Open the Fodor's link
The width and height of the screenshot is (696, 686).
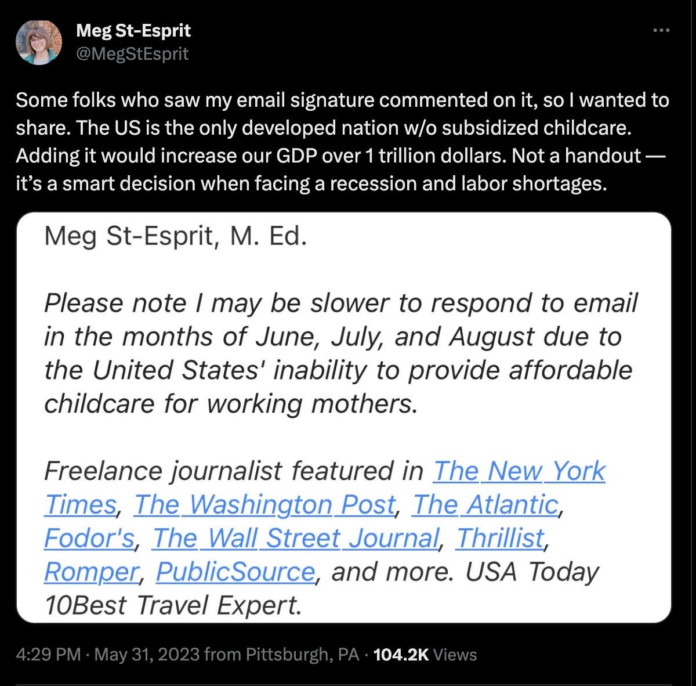(x=87, y=539)
